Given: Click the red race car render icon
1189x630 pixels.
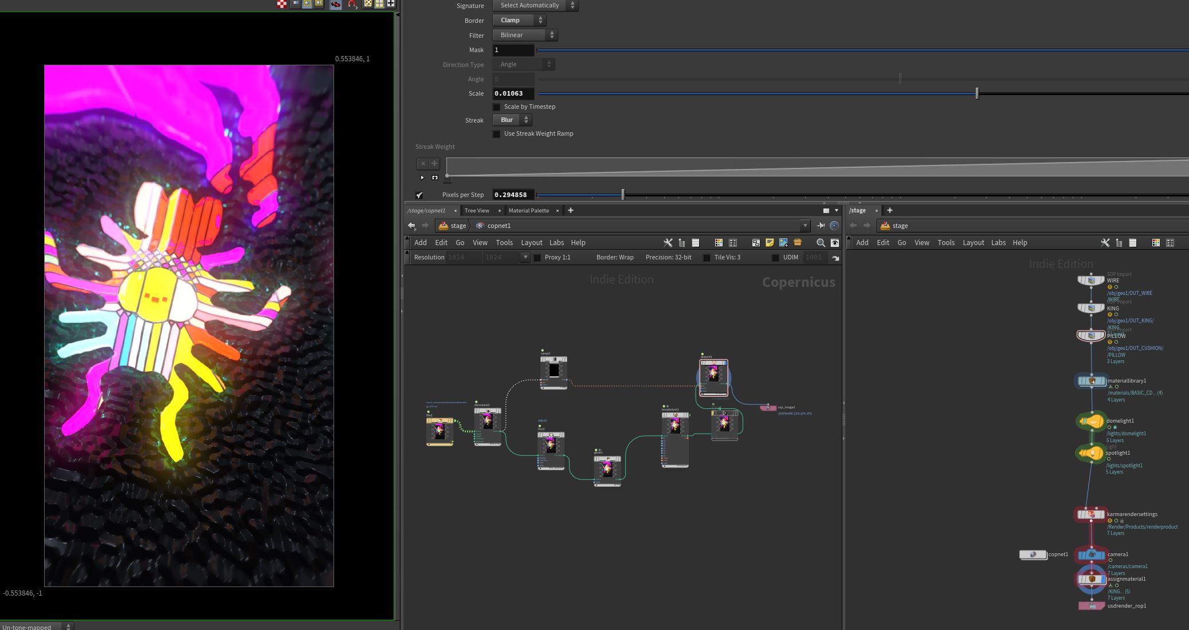Looking at the screenshot, I should (336, 4).
